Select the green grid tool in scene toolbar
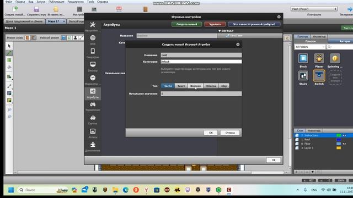Image resolution: width=353 pixels, height=198 pixels. (x=9, y=60)
